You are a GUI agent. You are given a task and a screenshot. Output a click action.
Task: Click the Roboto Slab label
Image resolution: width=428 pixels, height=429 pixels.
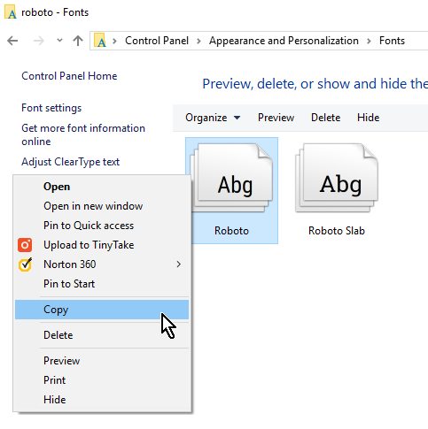[x=337, y=231]
